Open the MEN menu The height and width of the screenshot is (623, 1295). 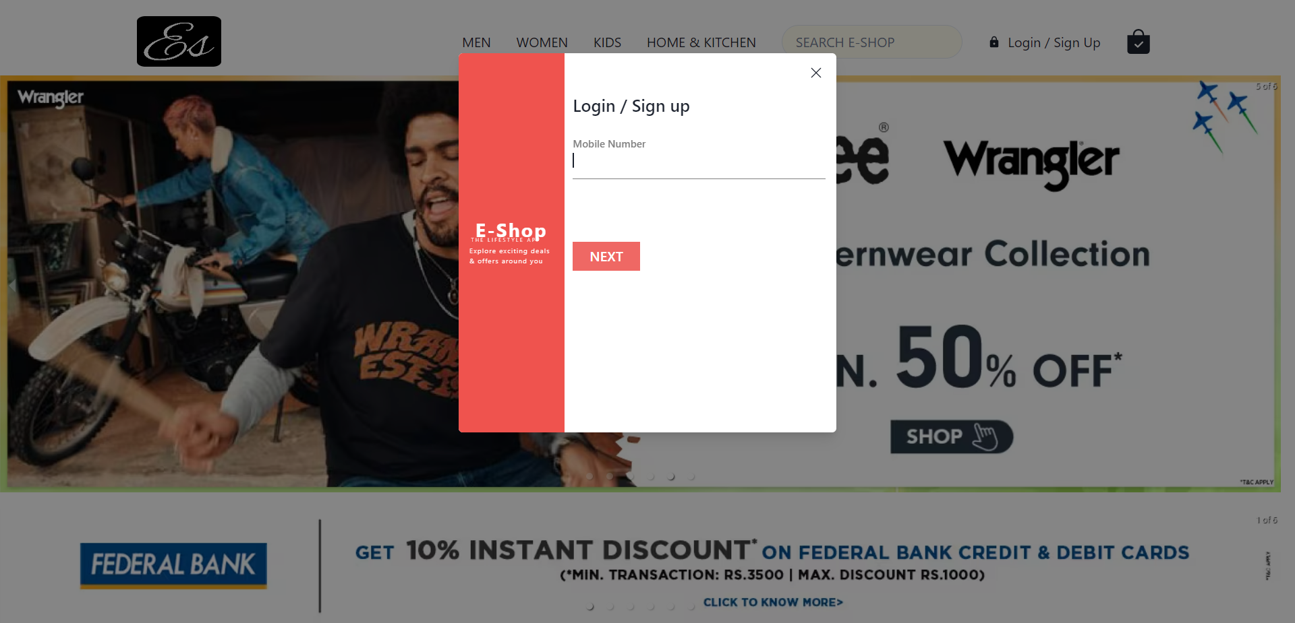click(476, 42)
